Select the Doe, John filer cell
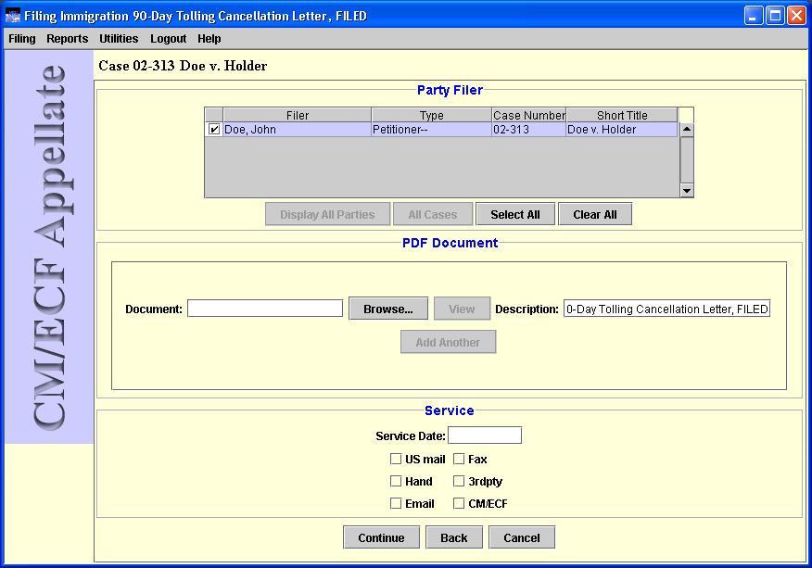The height and width of the screenshot is (568, 812). pyautogui.click(x=298, y=130)
